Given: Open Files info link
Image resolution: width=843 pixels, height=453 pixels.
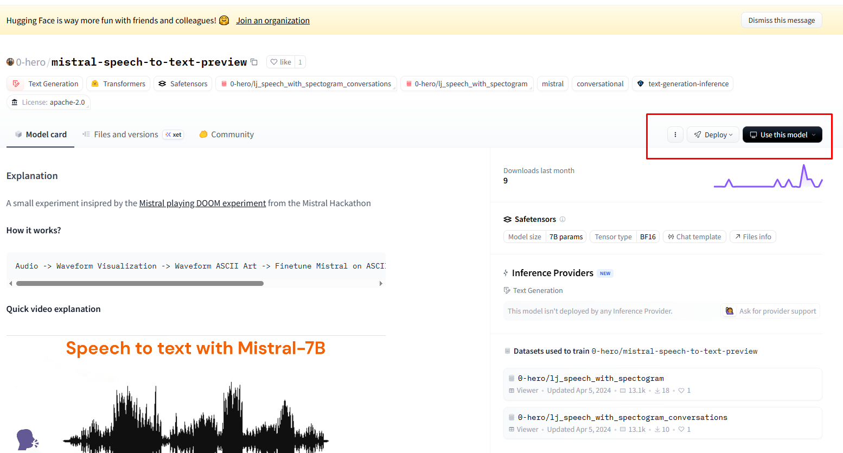Looking at the screenshot, I should tap(753, 237).
